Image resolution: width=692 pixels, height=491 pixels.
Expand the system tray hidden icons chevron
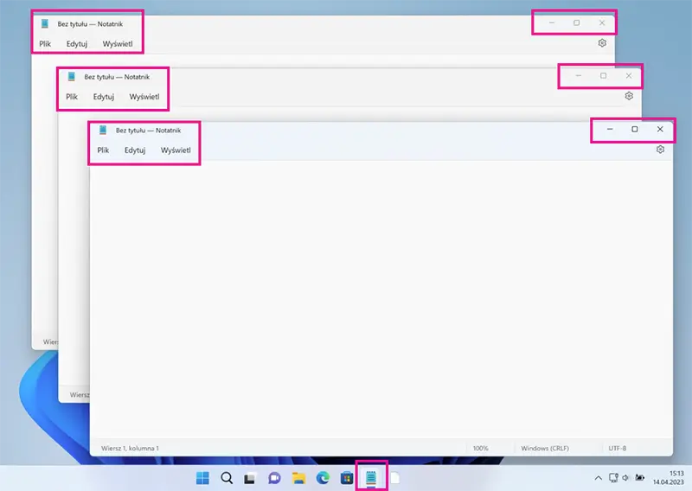(x=597, y=477)
